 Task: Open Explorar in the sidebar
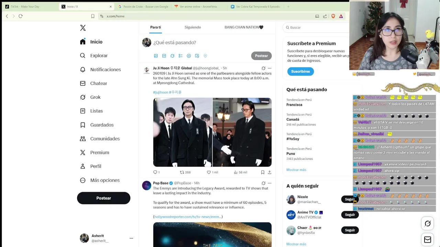[x=93, y=56]
